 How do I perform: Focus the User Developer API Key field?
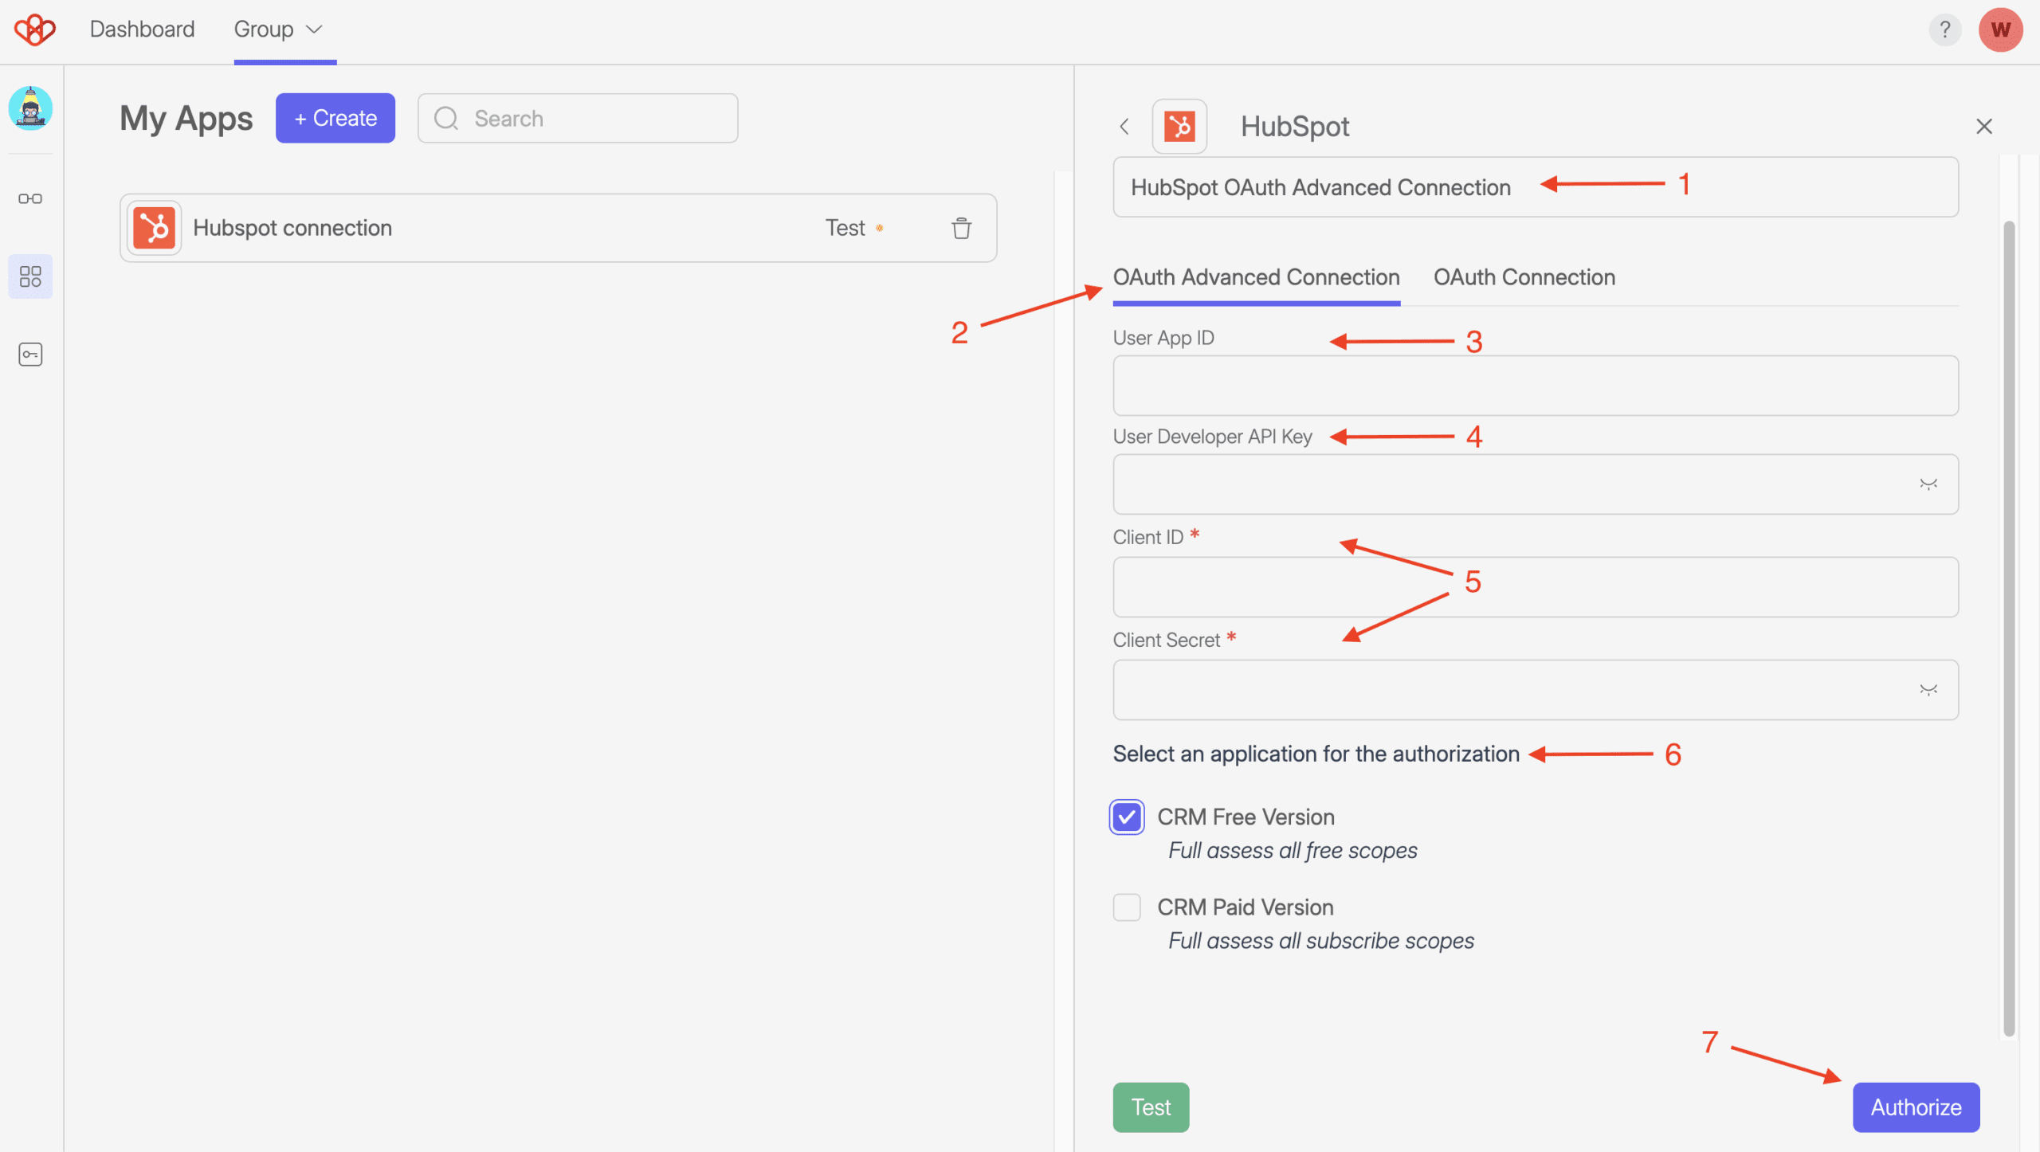pos(1535,484)
